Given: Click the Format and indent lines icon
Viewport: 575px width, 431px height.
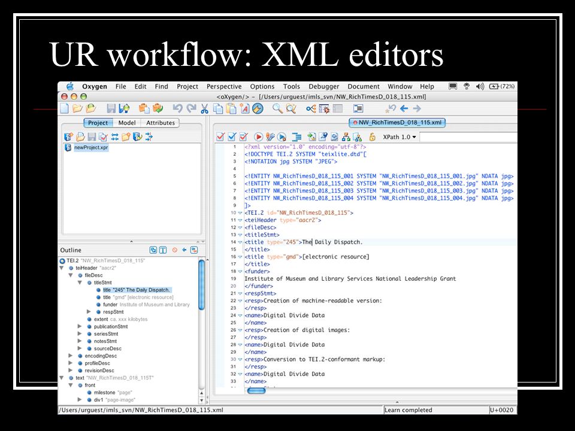Looking at the screenshot, I should pyautogui.click(x=296, y=136).
